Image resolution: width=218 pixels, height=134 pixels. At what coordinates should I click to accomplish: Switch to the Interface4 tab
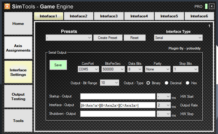click(x=139, y=16)
